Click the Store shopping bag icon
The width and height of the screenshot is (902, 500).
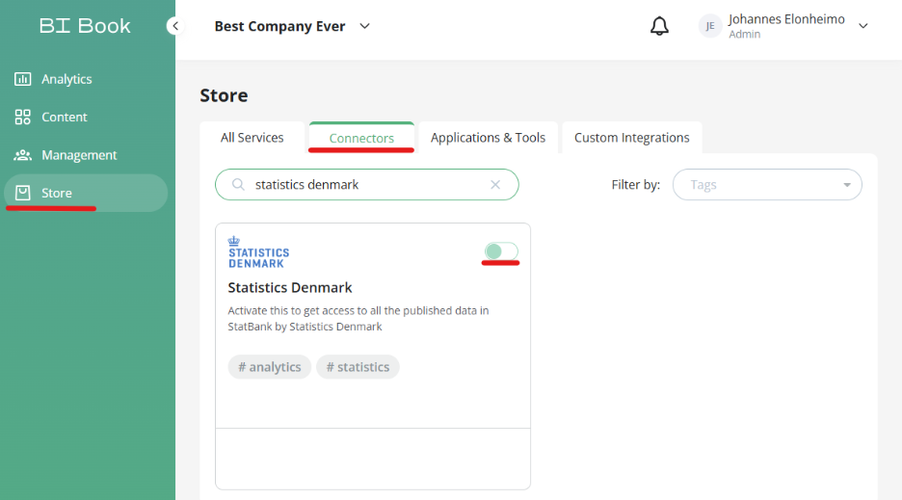click(x=22, y=193)
